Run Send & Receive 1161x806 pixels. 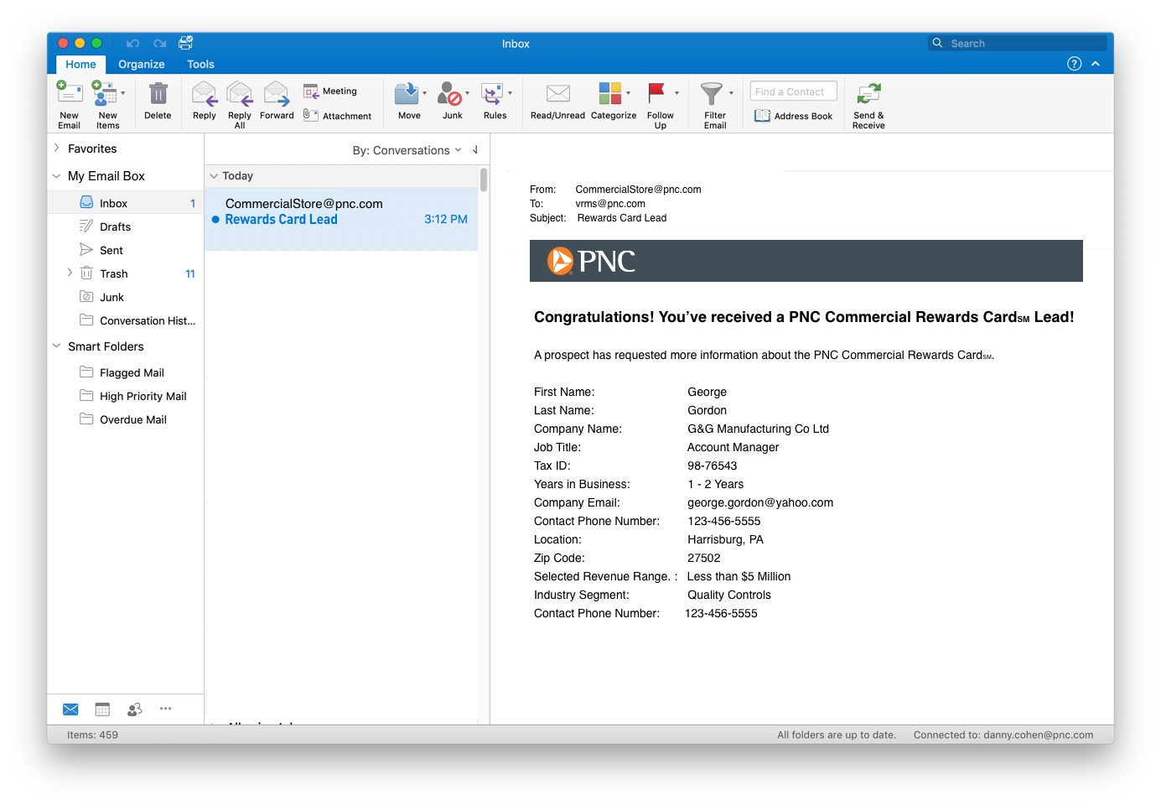tap(868, 105)
